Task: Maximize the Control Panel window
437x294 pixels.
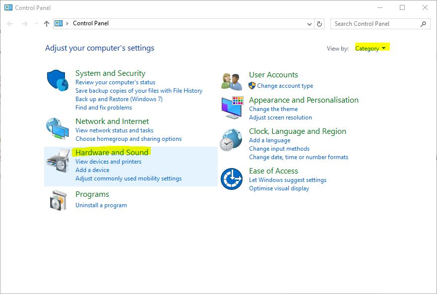Action: (402, 7)
